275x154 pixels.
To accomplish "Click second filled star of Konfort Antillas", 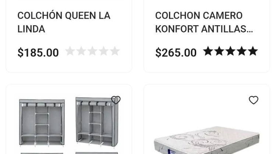I will (219, 51).
